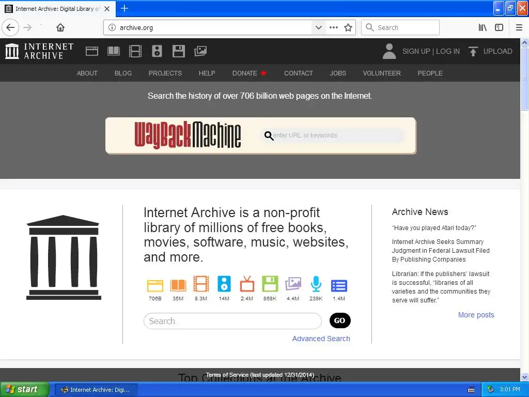Toggle the browser sidebar icon
Image resolution: width=529 pixels, height=397 pixels.
[499, 27]
